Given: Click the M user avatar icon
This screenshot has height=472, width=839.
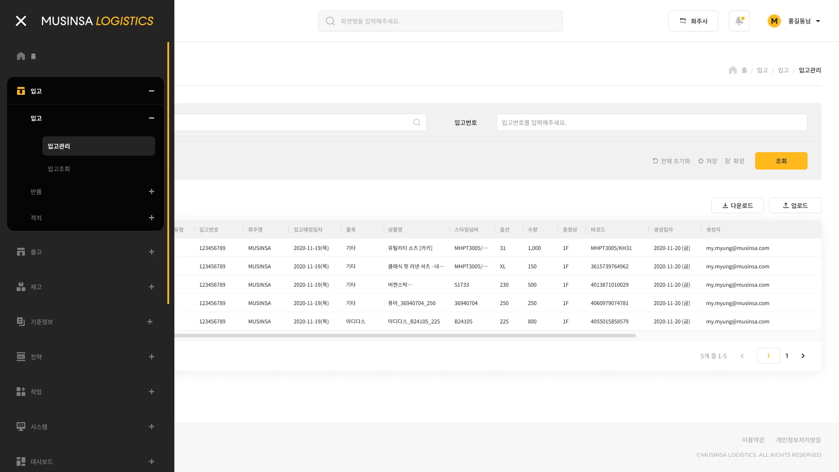Looking at the screenshot, I should click(774, 21).
